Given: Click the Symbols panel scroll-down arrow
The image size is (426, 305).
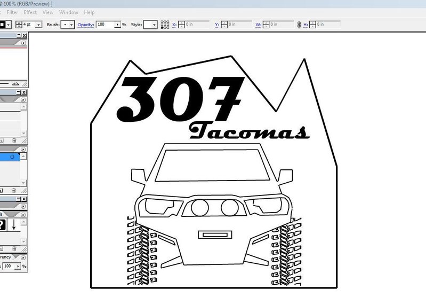Looking at the screenshot, I should click(x=23, y=241).
